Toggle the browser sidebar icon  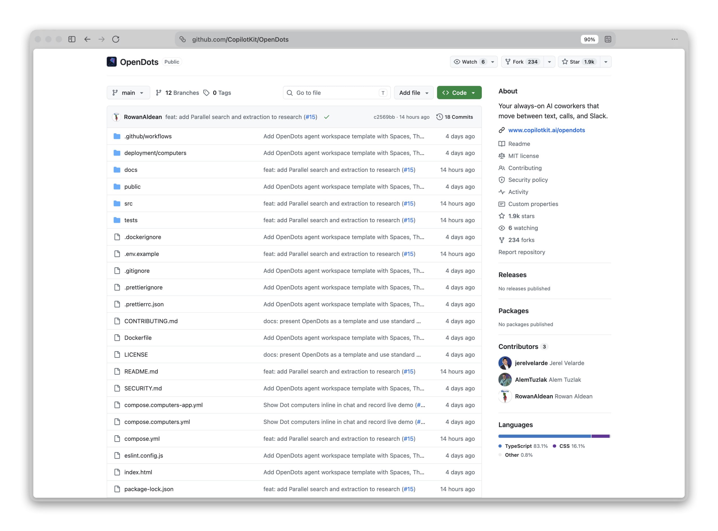click(72, 39)
